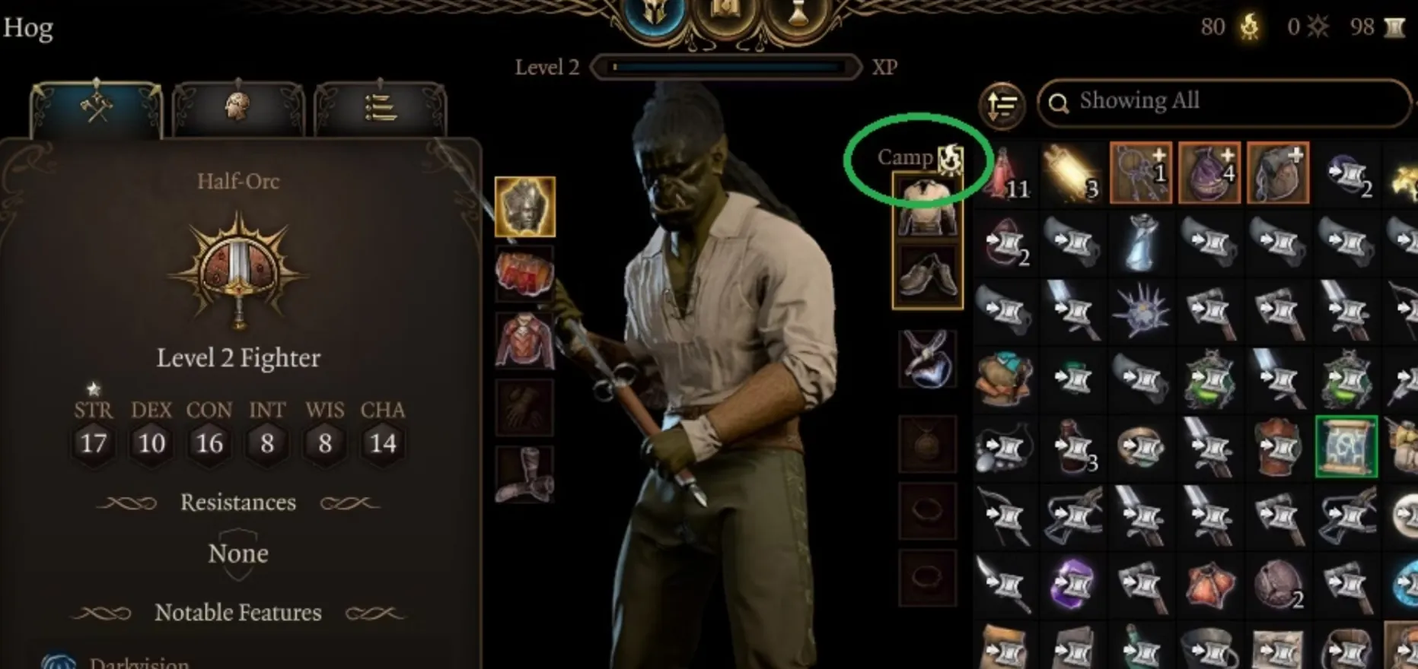Click the Fighter class emblem
Screen dimensions: 1418x669
(237, 271)
